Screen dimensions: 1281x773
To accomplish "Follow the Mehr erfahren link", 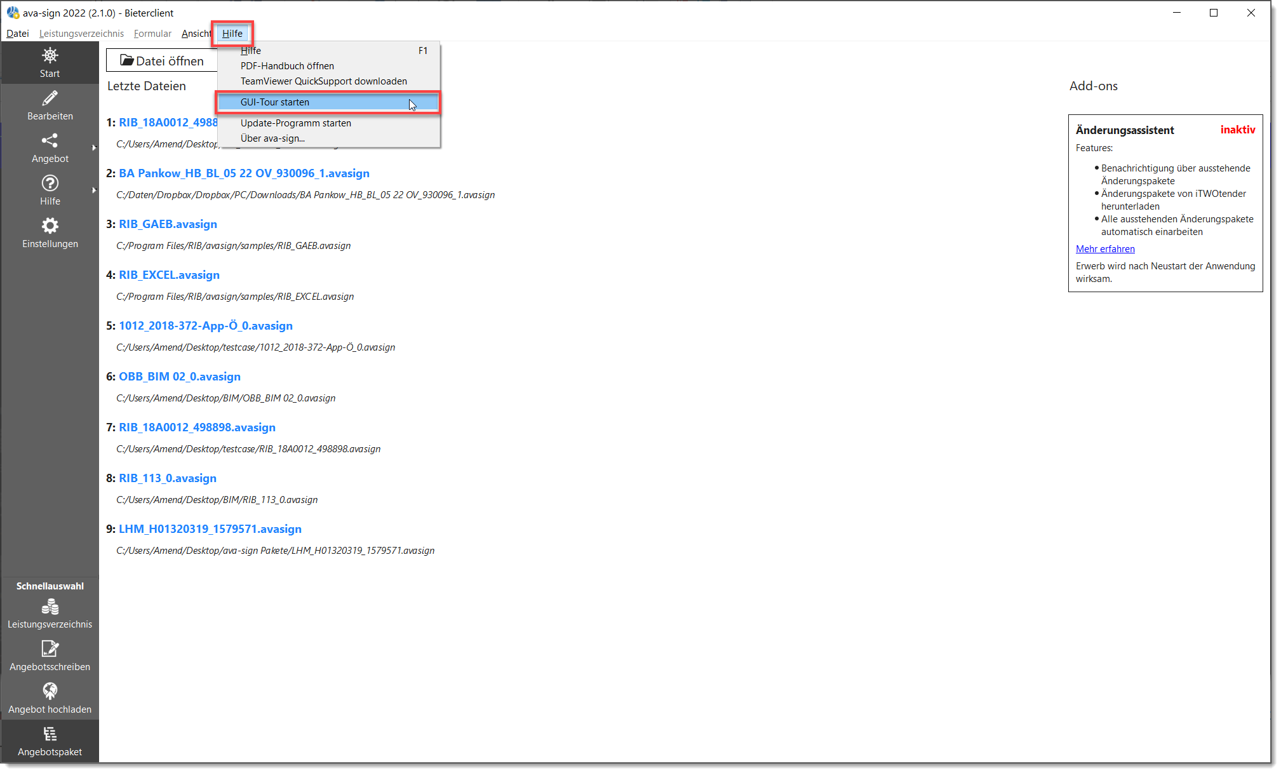I will tap(1105, 249).
